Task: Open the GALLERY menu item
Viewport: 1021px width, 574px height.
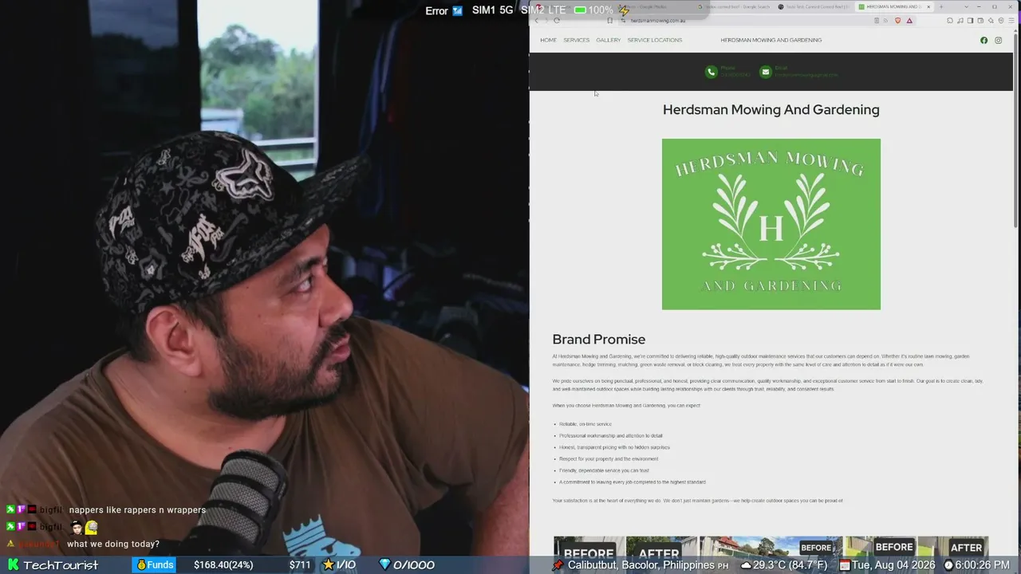Action: (x=609, y=40)
